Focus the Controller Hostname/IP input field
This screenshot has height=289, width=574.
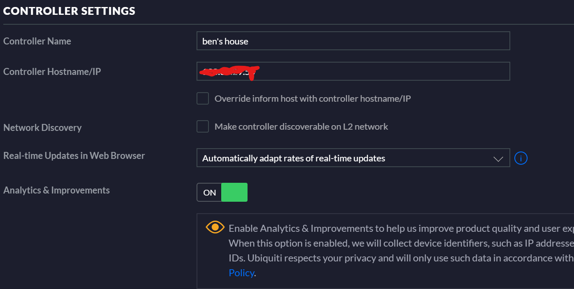point(353,71)
